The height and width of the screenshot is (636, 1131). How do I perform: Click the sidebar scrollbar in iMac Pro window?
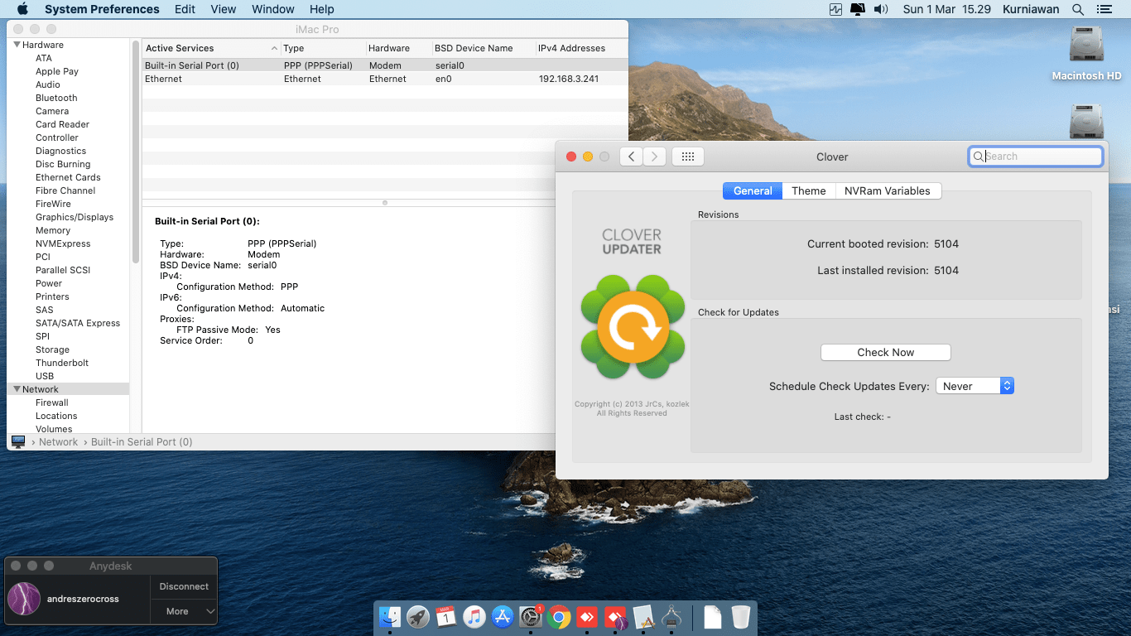click(x=136, y=152)
